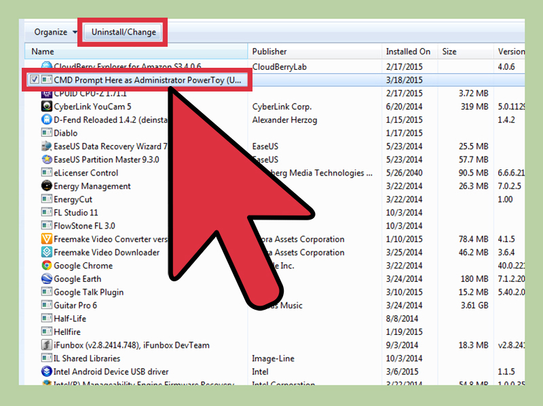
Task: Select the Guitar Pro 6 entry
Action: tap(75, 306)
